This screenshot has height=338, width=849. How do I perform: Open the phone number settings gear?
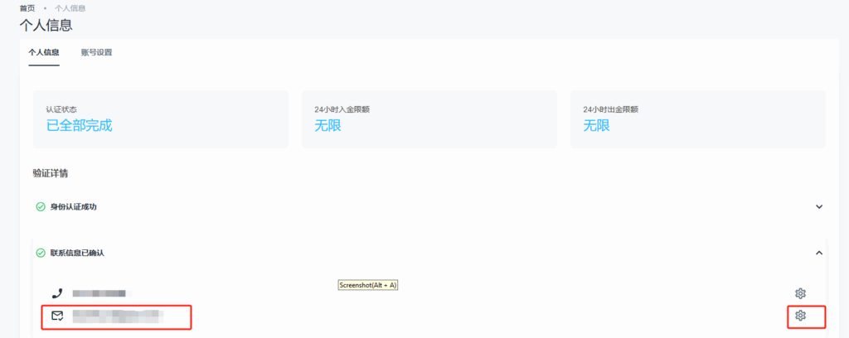pyautogui.click(x=800, y=293)
